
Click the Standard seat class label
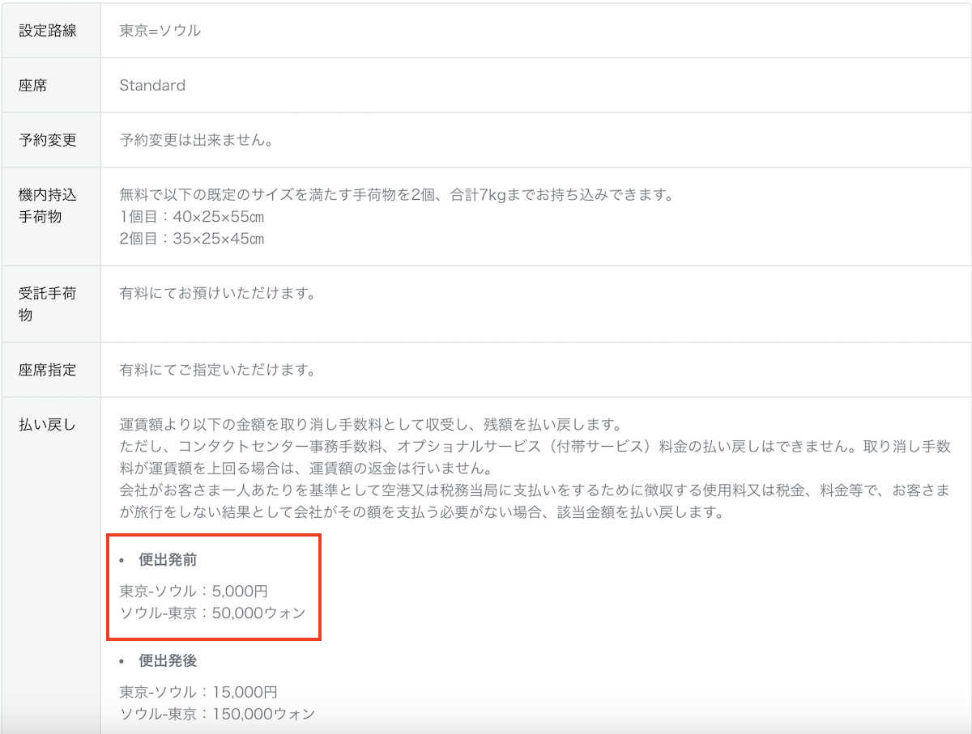coord(152,85)
